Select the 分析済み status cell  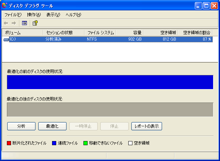tap(53, 39)
